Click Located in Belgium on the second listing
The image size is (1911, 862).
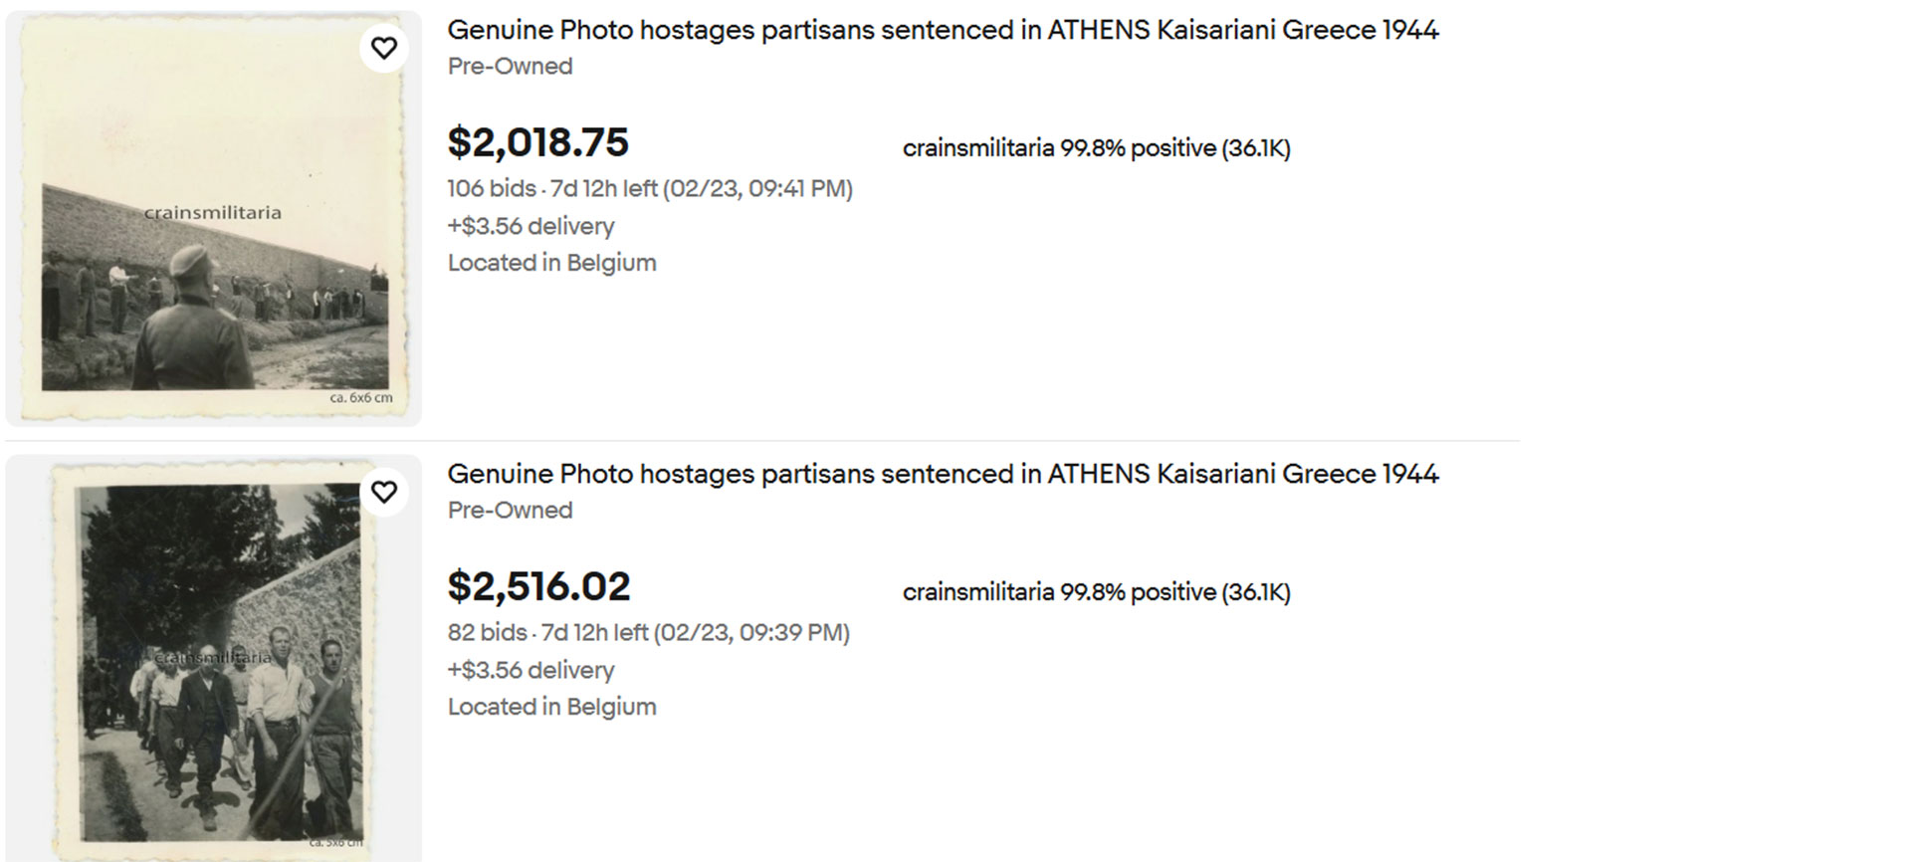coord(551,707)
